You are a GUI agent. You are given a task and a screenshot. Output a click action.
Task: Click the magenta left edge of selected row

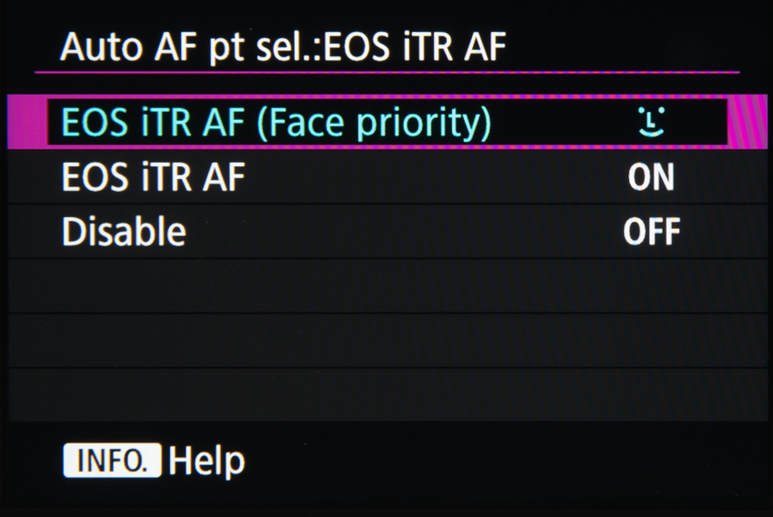[27, 122]
